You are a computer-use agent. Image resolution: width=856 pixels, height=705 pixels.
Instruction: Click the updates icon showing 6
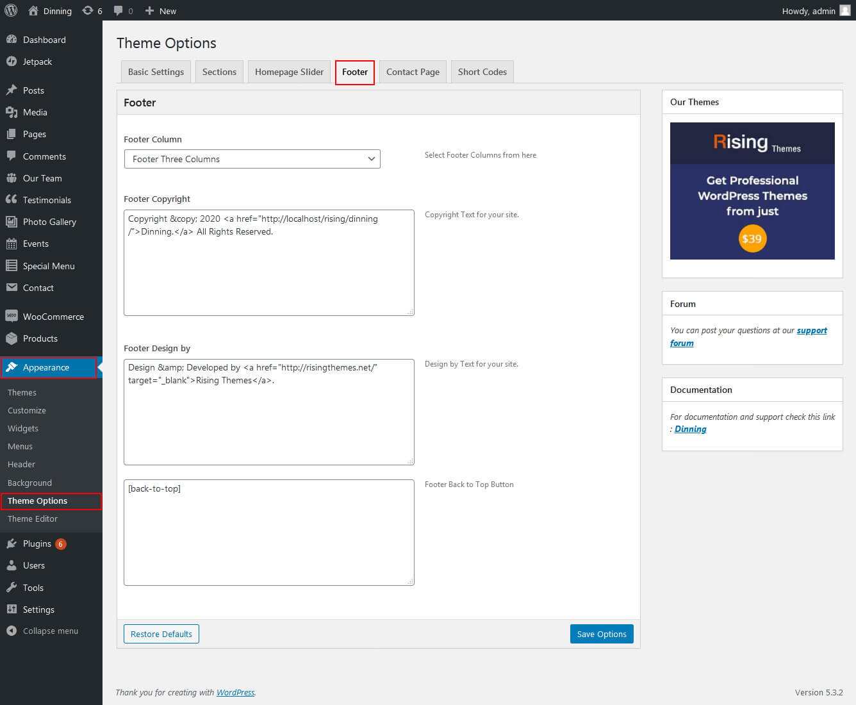coord(88,10)
